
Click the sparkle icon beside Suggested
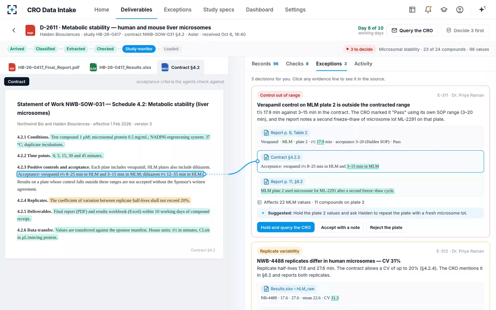pos(263,213)
